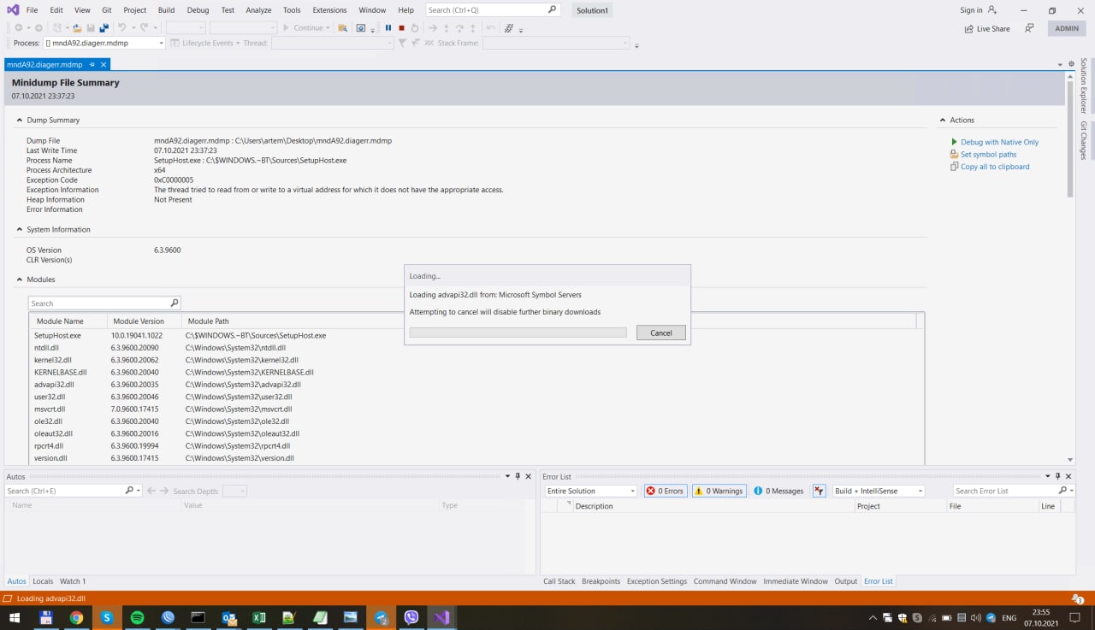The height and width of the screenshot is (630, 1095).
Task: Select the KERNELBASE.dll module row
Action: pyautogui.click(x=476, y=373)
